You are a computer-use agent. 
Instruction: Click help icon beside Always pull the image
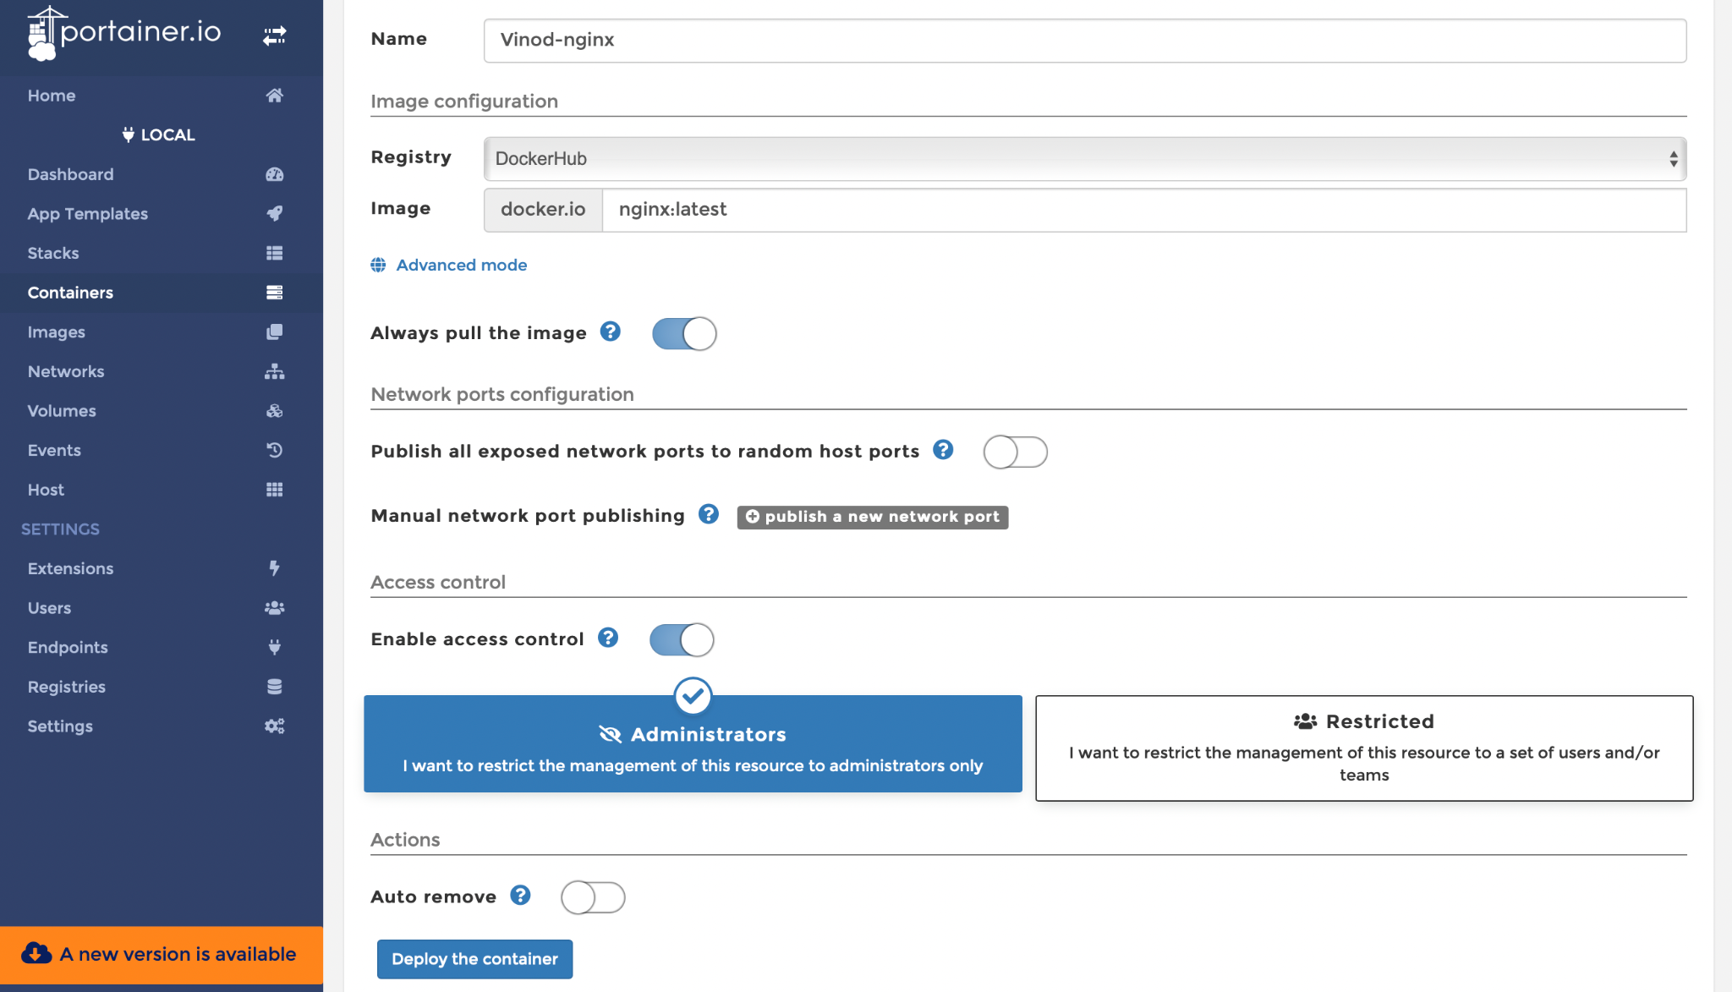click(610, 332)
